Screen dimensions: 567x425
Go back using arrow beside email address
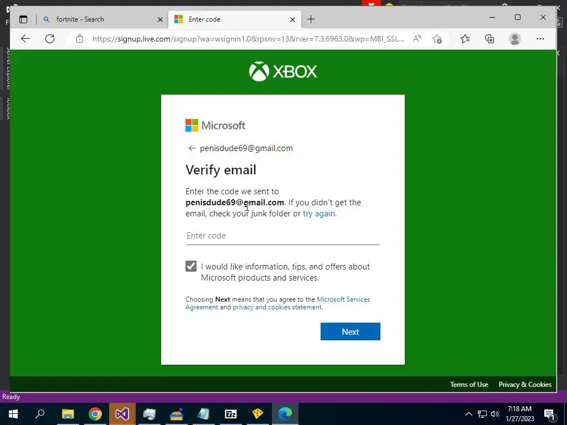192,148
